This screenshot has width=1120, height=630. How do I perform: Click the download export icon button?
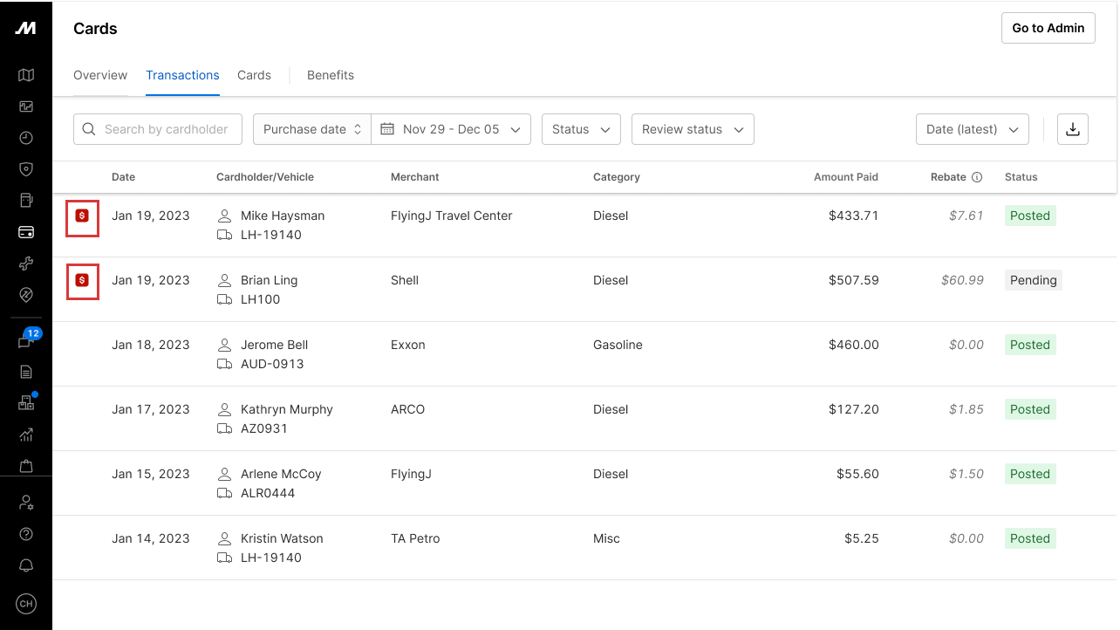1073,129
